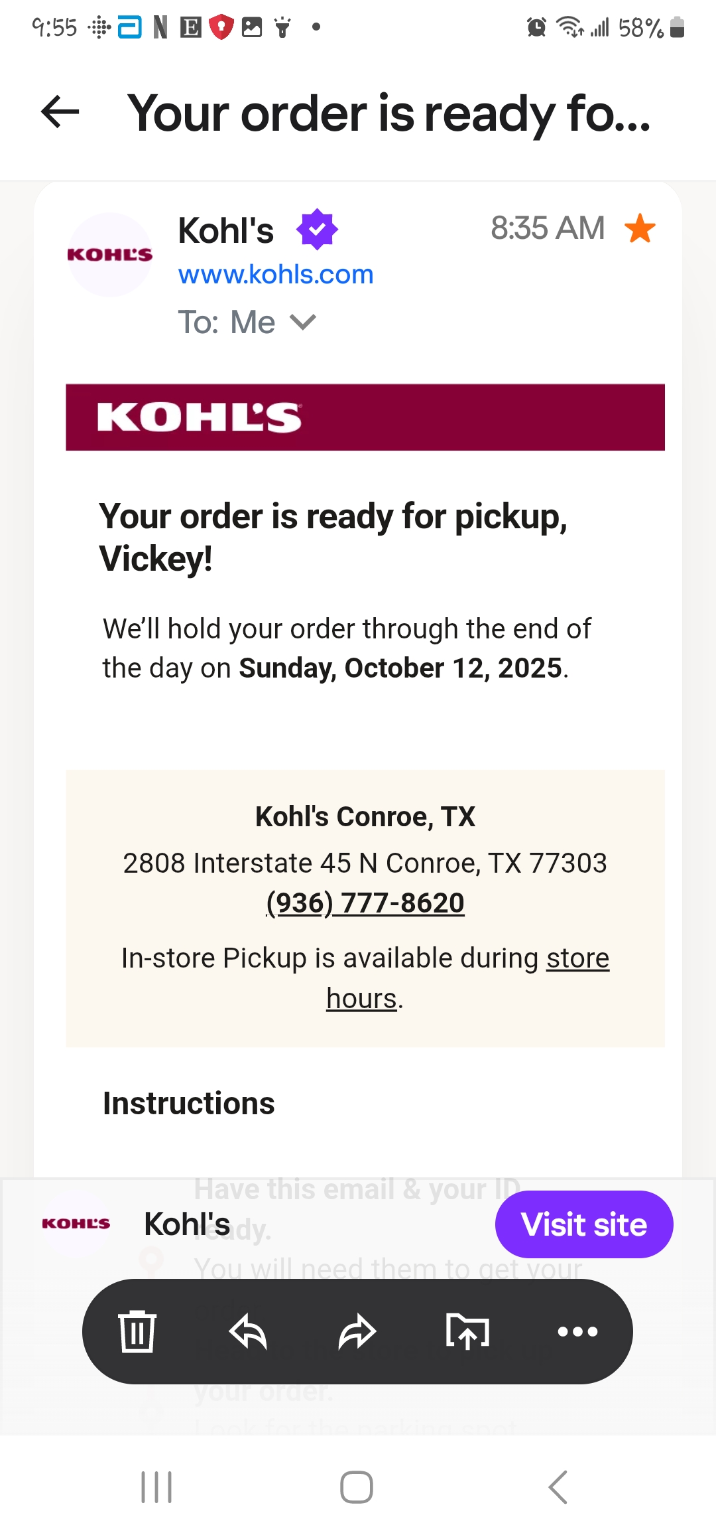Forward this email
716x1537 pixels.
point(357,1331)
